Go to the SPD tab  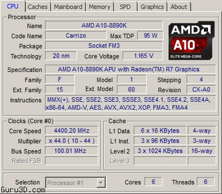[x=125, y=7]
